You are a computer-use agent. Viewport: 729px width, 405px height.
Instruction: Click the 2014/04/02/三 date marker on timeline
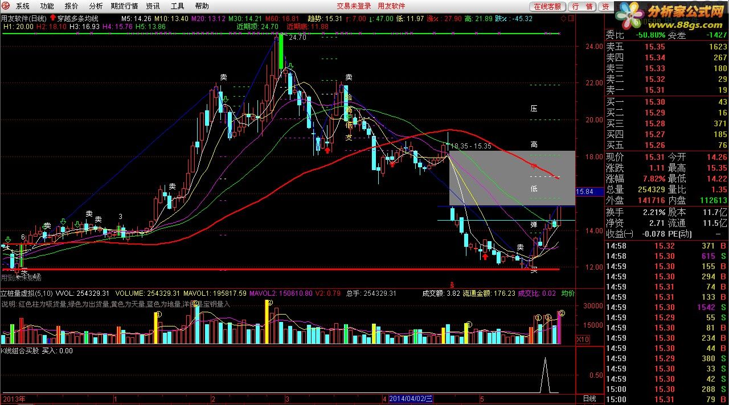(x=411, y=399)
